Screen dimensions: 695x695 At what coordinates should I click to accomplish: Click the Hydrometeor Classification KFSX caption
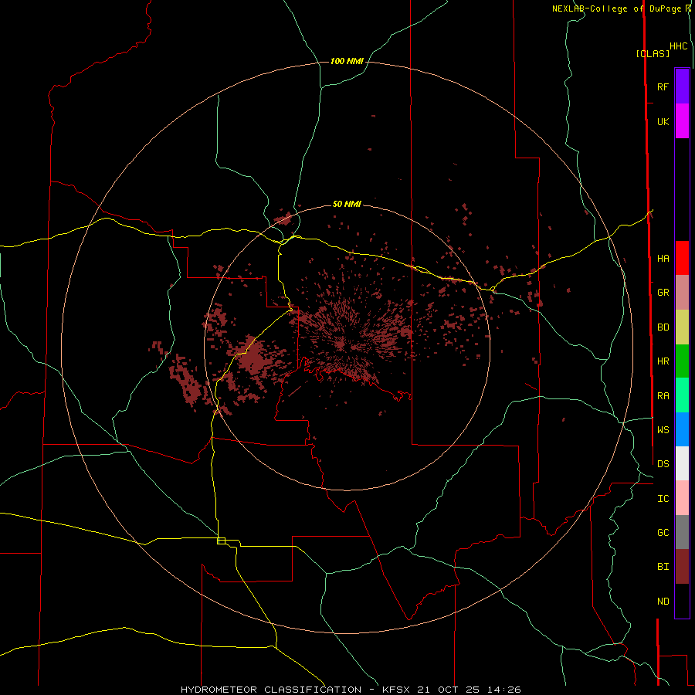[350, 690]
